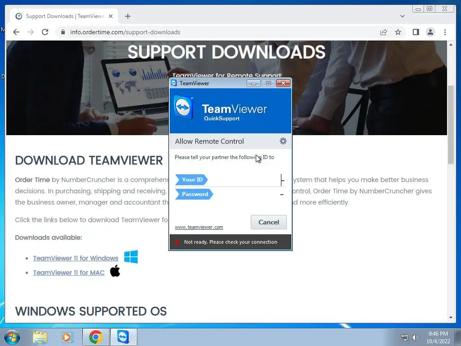
Task: Close the TeamViewer window
Action: [x=284, y=83]
